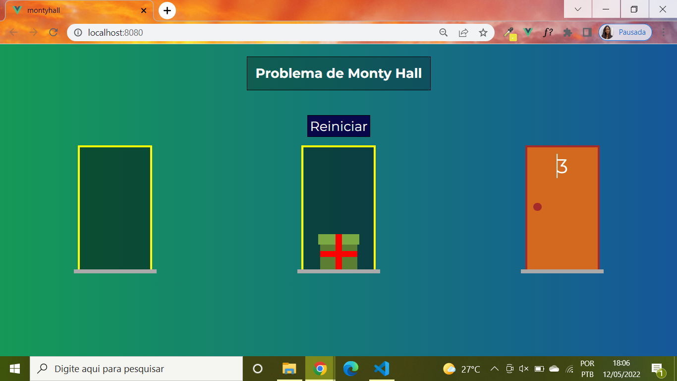Open the Extensions puzzle icon
Viewport: 677px width, 381px height.
coord(567,32)
